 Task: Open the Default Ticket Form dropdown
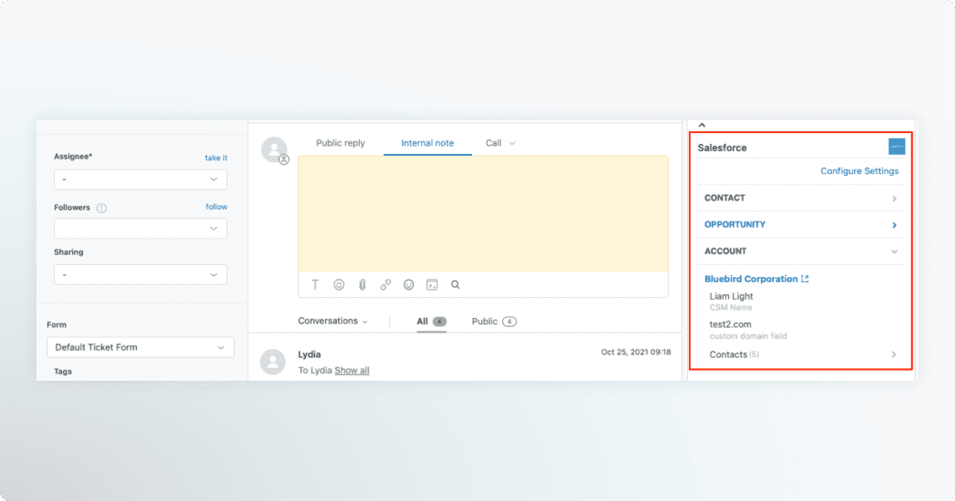[140, 347]
